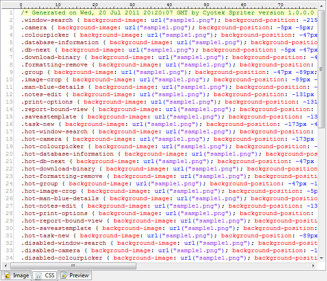
Task: Click the .download-binary selector on line 7
Action: coord(51,58)
